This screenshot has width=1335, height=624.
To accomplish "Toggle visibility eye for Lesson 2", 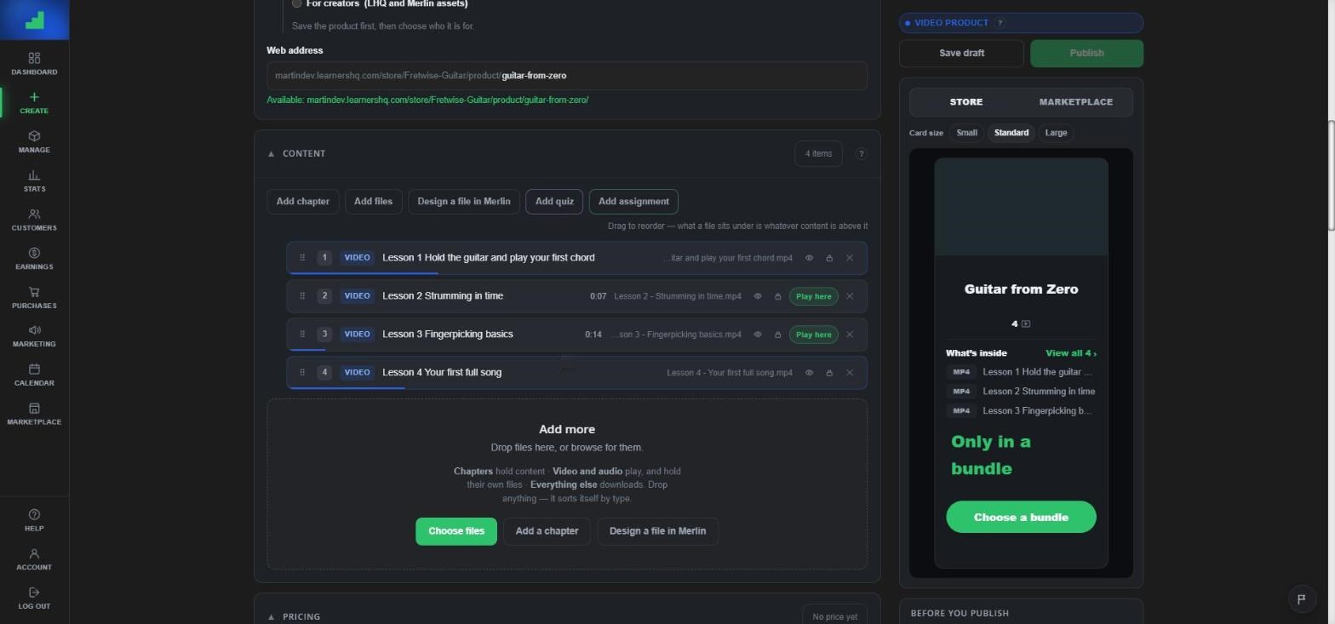I will [757, 296].
